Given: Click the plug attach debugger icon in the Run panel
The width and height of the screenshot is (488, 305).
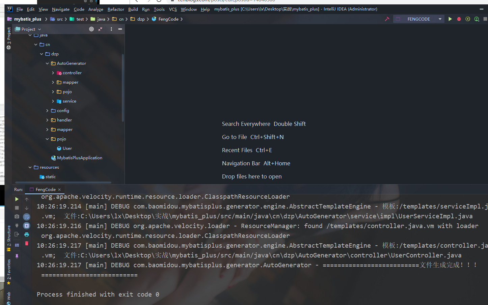Looking at the screenshot, I should click(x=17, y=225).
